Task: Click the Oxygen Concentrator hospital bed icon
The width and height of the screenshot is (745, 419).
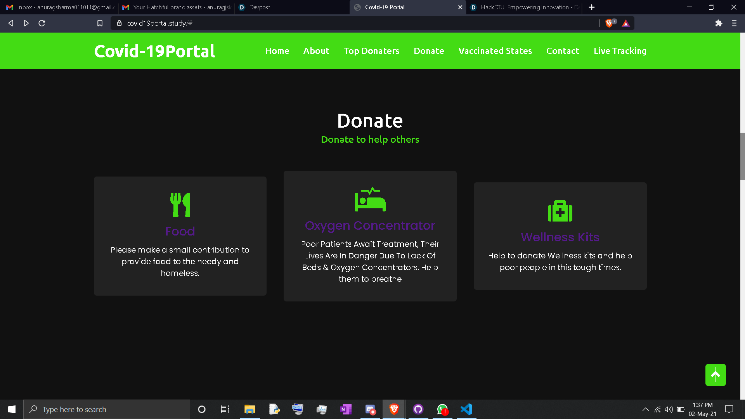Action: tap(370, 199)
